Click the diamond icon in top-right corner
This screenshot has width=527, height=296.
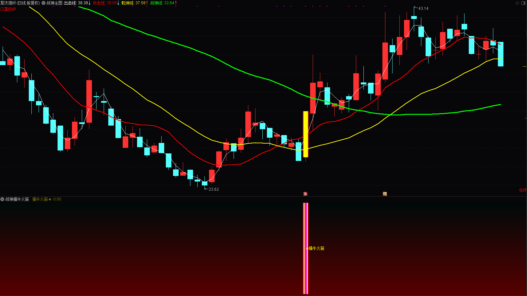pyautogui.click(x=517, y=3)
